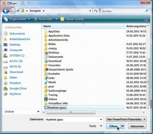Click the blue Back navigation arrow
153x134 pixels.
(x=6, y=11)
